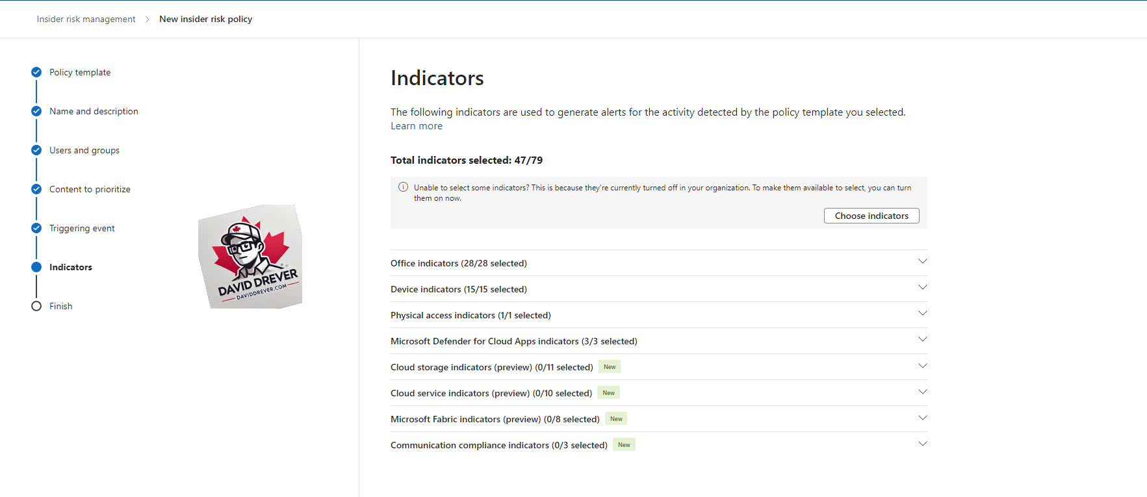
Task: Open the Learn more link
Action: 417,126
